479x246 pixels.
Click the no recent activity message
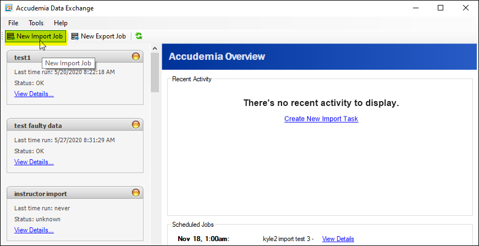321,103
